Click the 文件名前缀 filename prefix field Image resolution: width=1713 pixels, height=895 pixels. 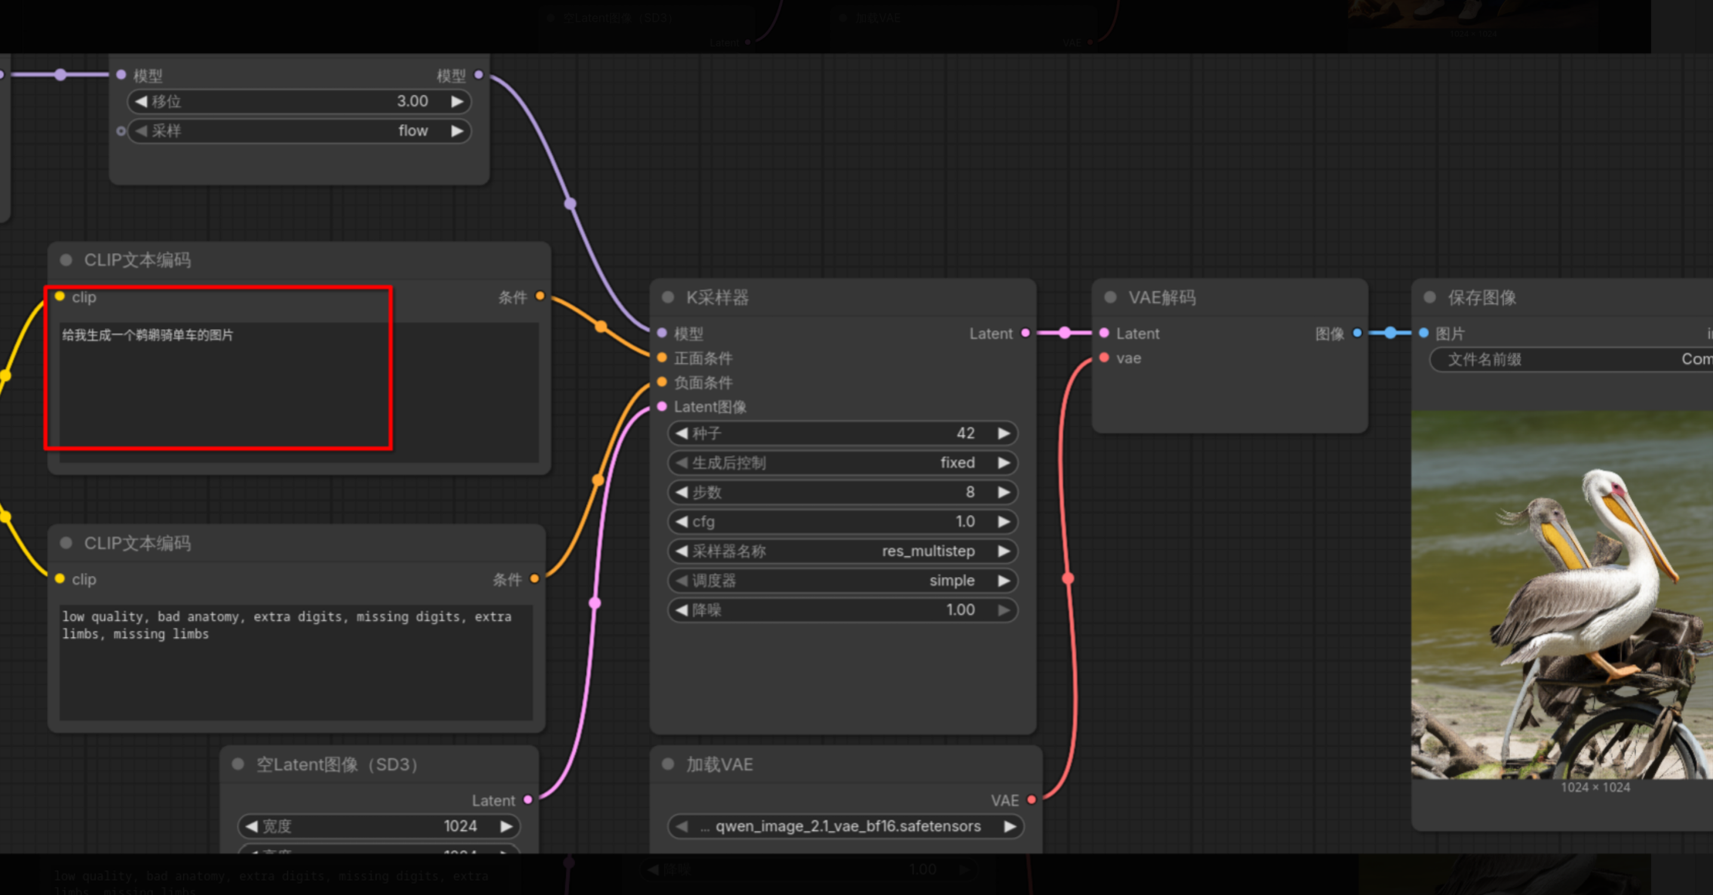point(1573,359)
